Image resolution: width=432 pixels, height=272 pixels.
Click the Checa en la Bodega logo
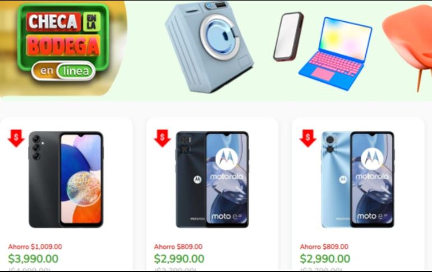63,43
